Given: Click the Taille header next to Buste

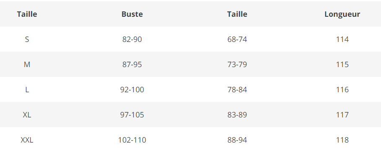Looking at the screenshot, I should 237,14.
